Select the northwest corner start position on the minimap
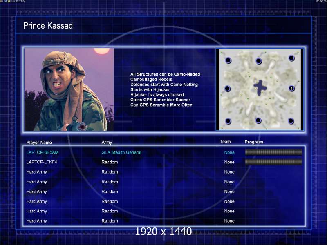Image resolution: width=327 pixels, height=245 pixels. [228, 60]
